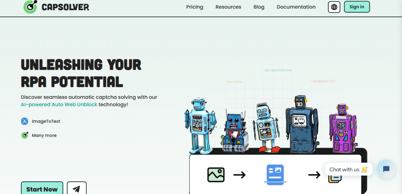Open the chat bubble widget
402x194 pixels.
tap(386, 169)
